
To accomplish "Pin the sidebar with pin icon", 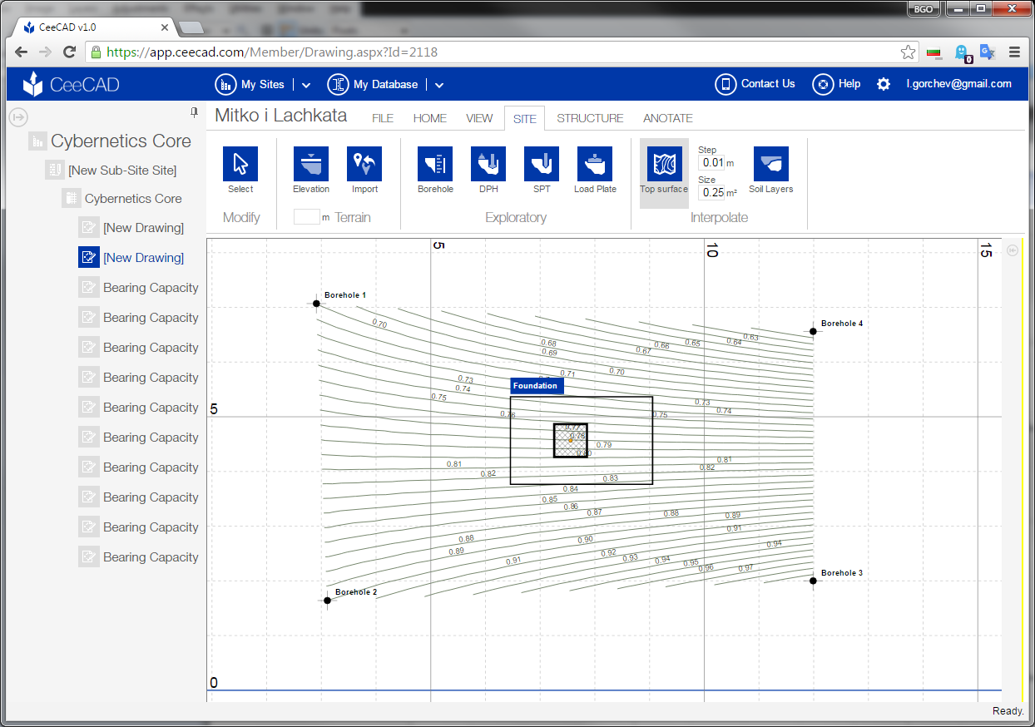I will [x=194, y=111].
